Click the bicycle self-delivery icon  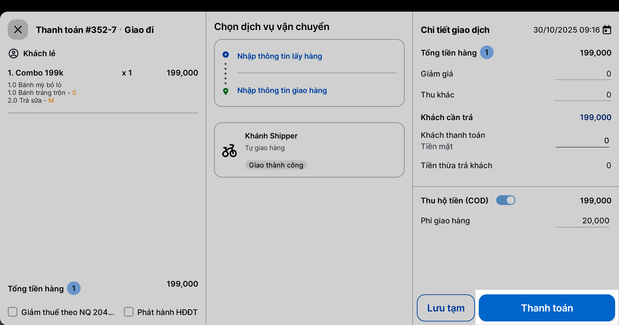tap(229, 151)
